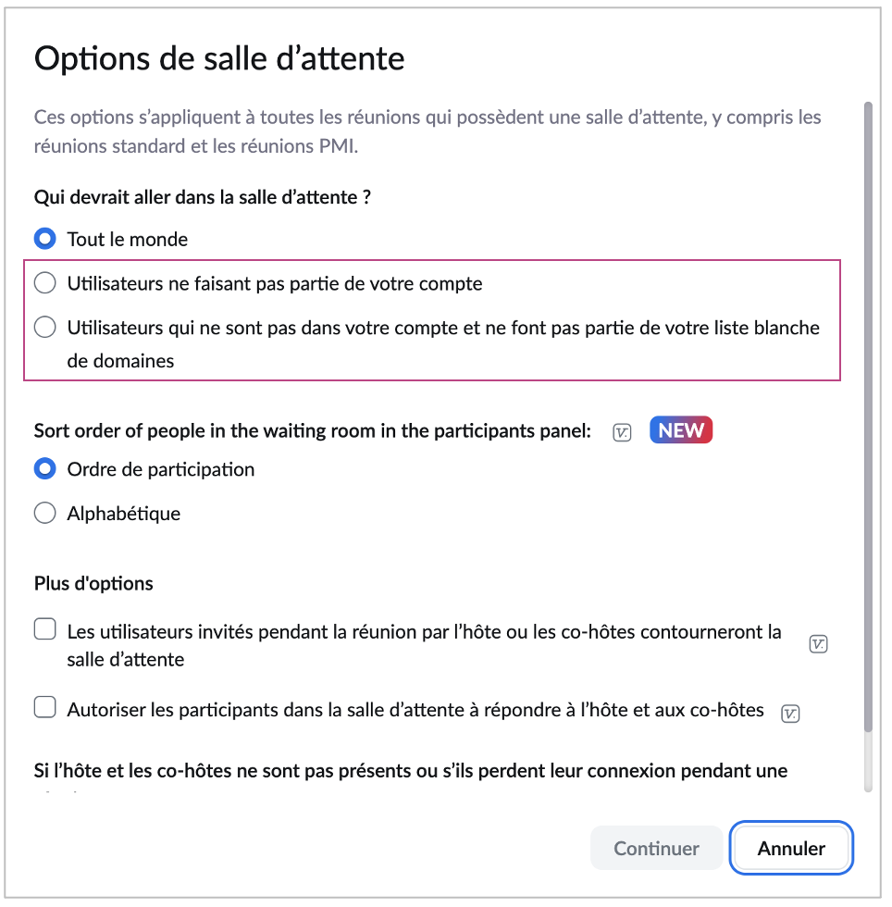892x907 pixels.
Task: Click the NEW badge
Action: [681, 430]
